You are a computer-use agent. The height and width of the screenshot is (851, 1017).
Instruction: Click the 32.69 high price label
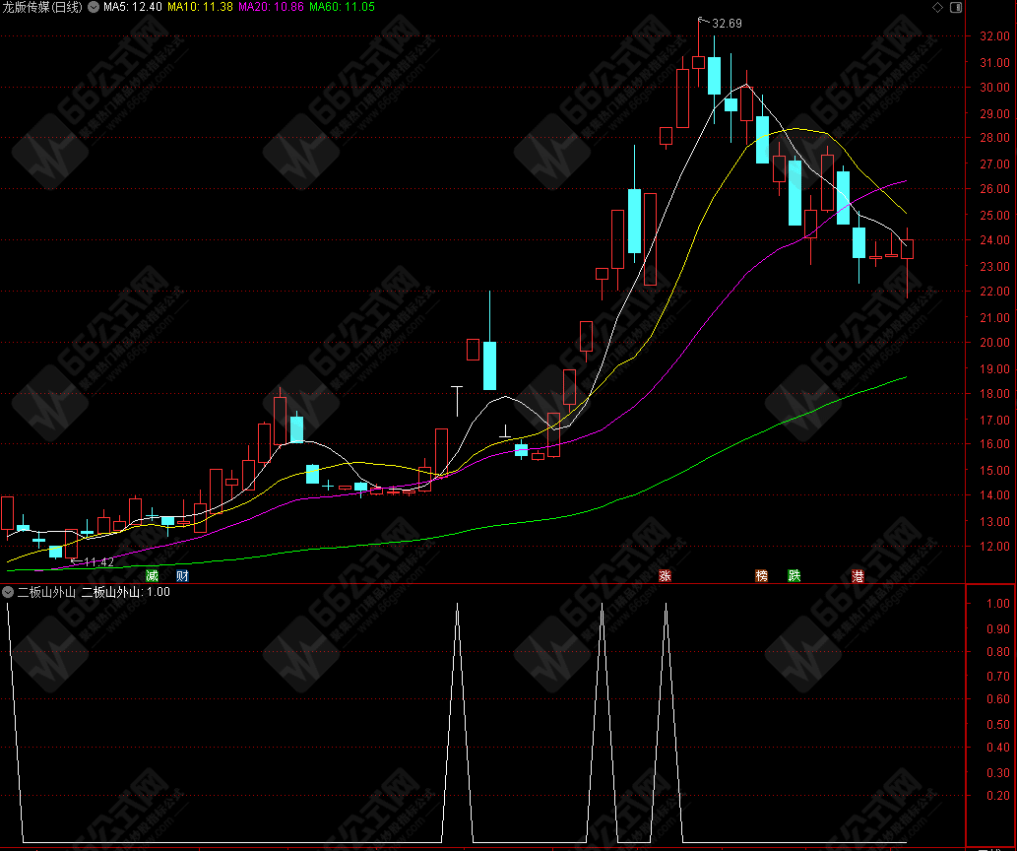[728, 24]
